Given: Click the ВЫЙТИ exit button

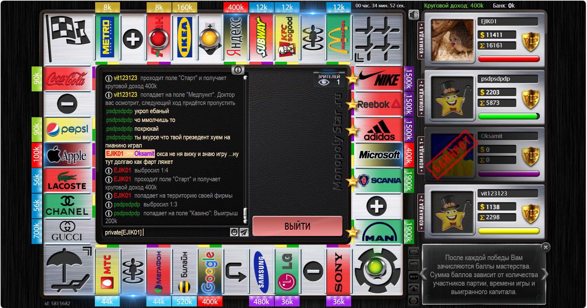Looking at the screenshot, I should pyautogui.click(x=297, y=226).
